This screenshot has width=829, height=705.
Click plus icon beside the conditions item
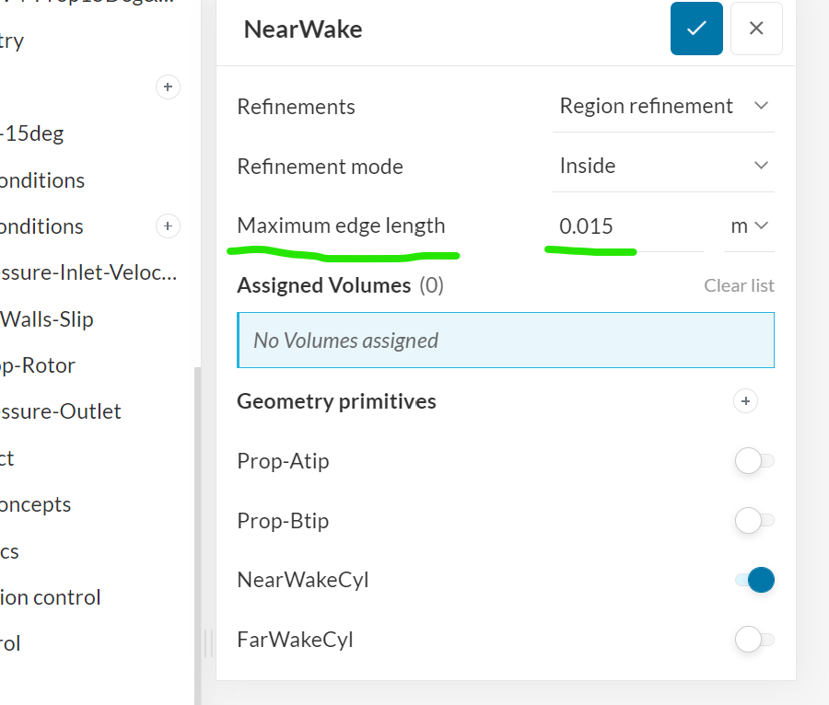(167, 226)
